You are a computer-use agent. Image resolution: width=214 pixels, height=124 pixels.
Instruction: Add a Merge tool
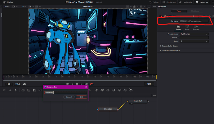point(23,90)
